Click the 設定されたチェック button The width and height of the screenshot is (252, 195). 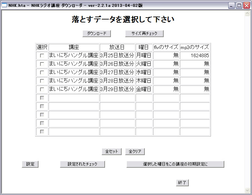pyautogui.click(x=82, y=164)
